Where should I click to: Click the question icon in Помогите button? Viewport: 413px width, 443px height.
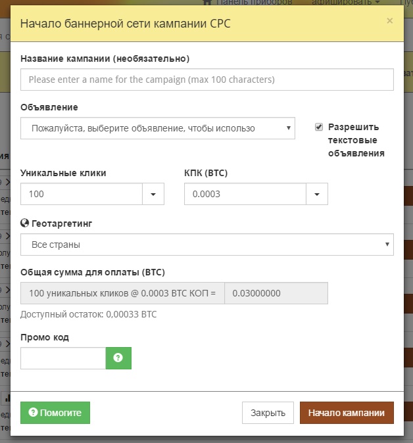tap(33, 413)
